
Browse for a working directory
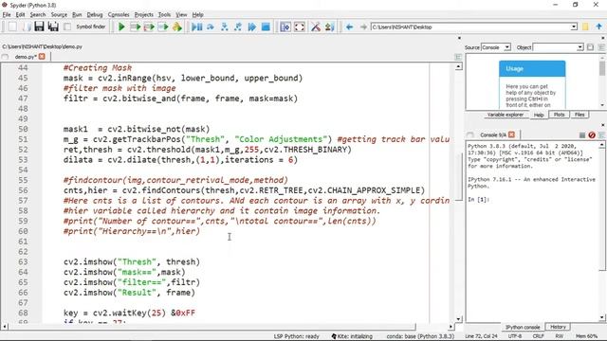[585, 27]
